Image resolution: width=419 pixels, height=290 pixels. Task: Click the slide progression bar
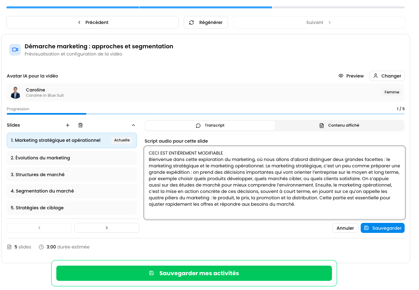(x=206, y=114)
